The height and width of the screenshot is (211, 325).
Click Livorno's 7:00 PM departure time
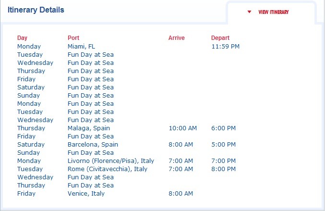223,161
